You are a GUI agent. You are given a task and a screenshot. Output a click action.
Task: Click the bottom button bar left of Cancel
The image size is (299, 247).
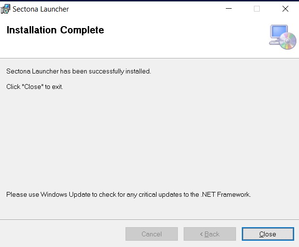(x=63, y=234)
